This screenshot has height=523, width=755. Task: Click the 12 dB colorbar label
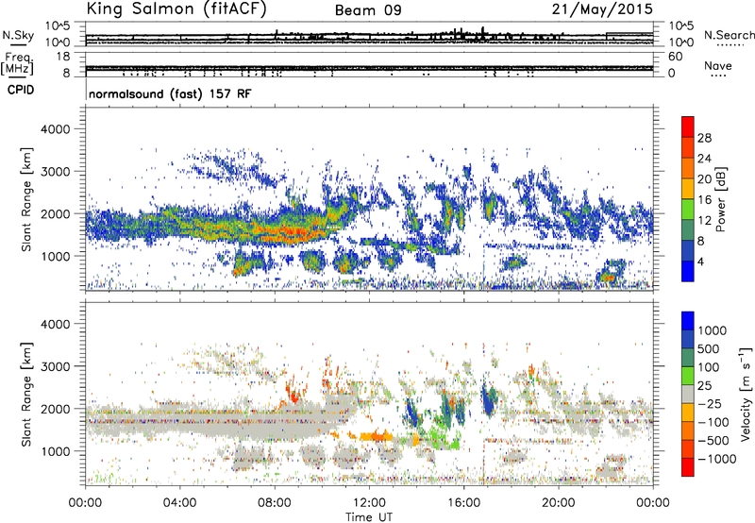[704, 221]
